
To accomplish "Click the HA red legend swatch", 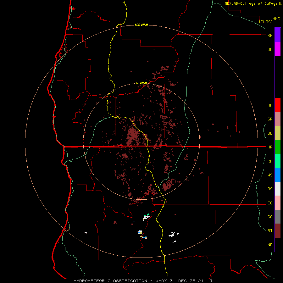I will click(278, 105).
